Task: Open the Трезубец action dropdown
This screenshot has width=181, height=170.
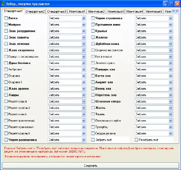Action: coord(171,127)
